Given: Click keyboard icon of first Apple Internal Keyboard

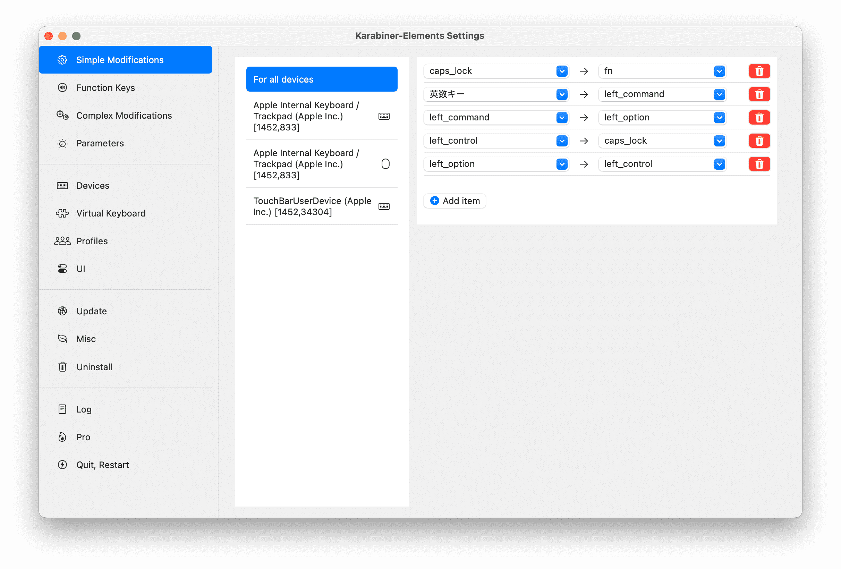Looking at the screenshot, I should point(384,116).
